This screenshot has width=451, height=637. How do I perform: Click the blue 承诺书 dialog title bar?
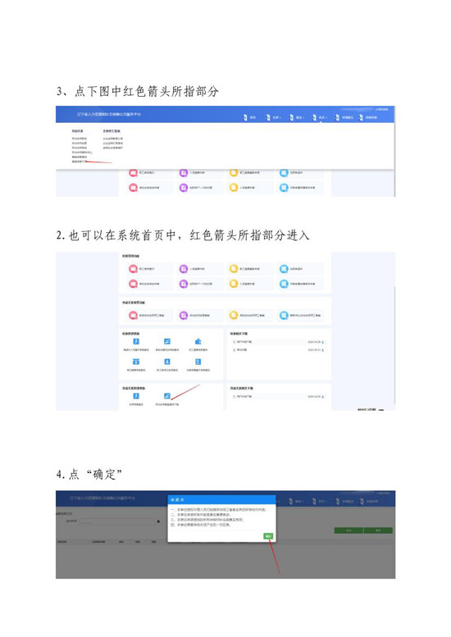(x=222, y=500)
